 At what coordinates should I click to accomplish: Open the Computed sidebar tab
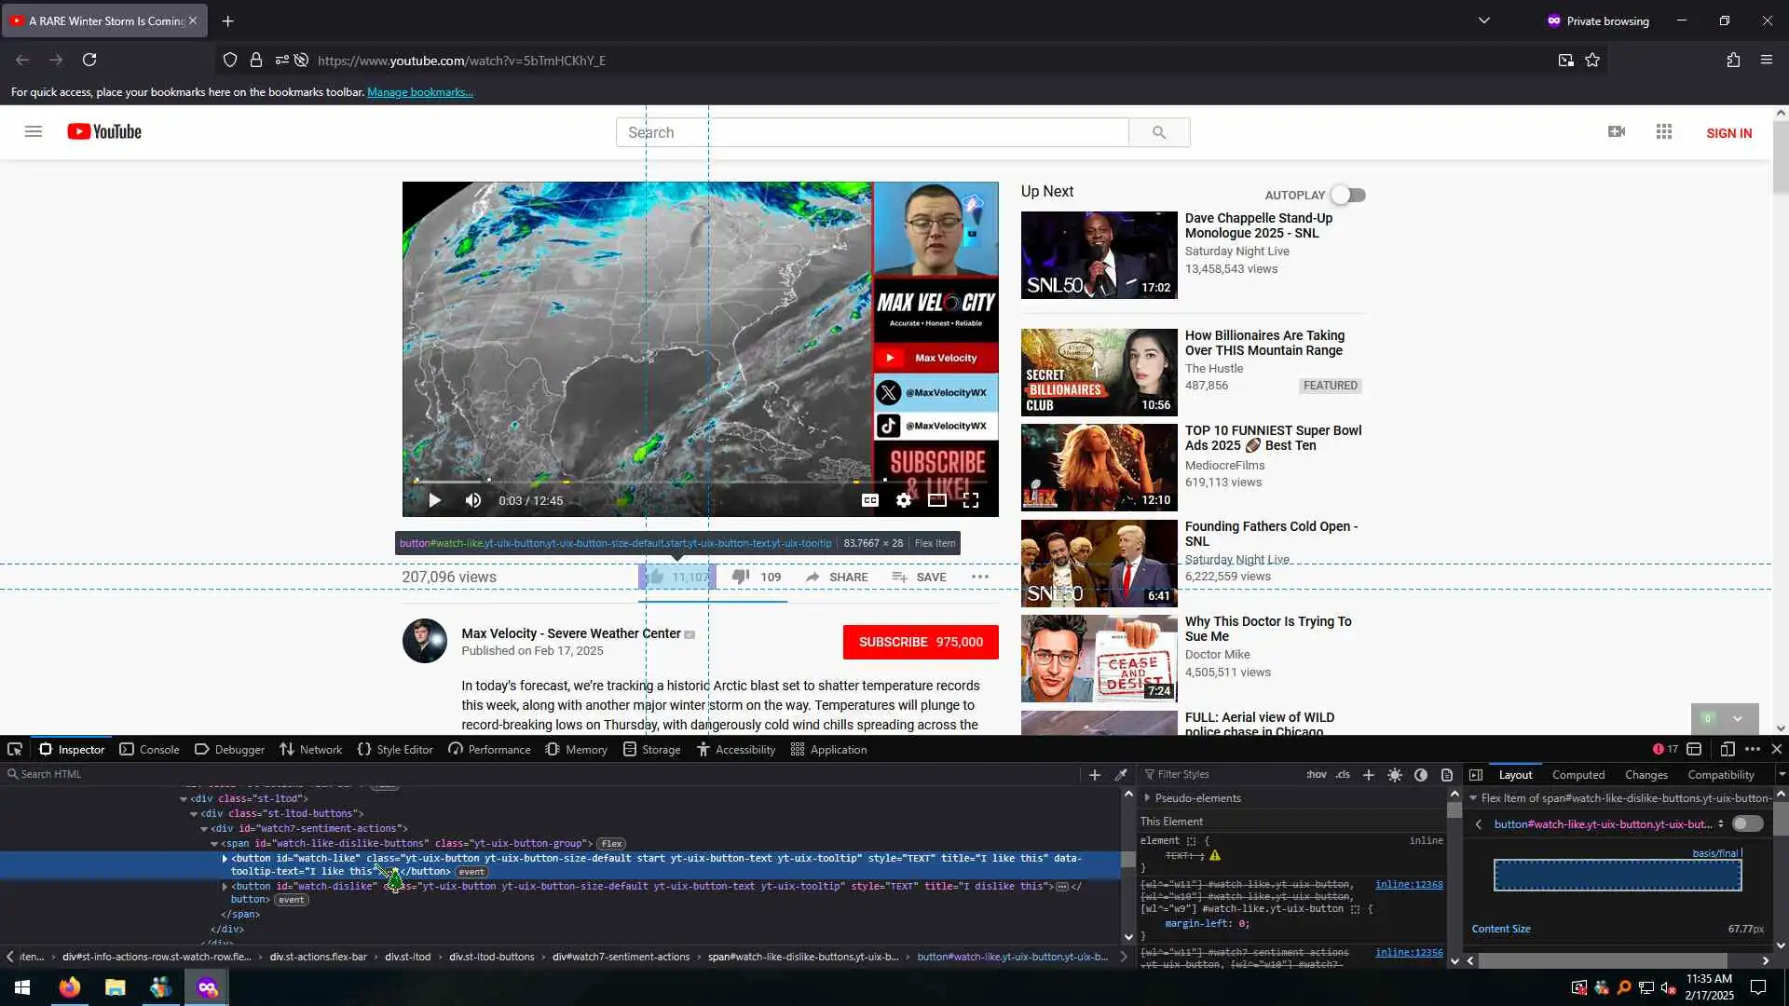click(1577, 775)
